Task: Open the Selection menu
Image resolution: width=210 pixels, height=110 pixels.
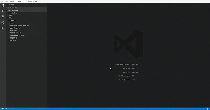Action: coord(13,1)
